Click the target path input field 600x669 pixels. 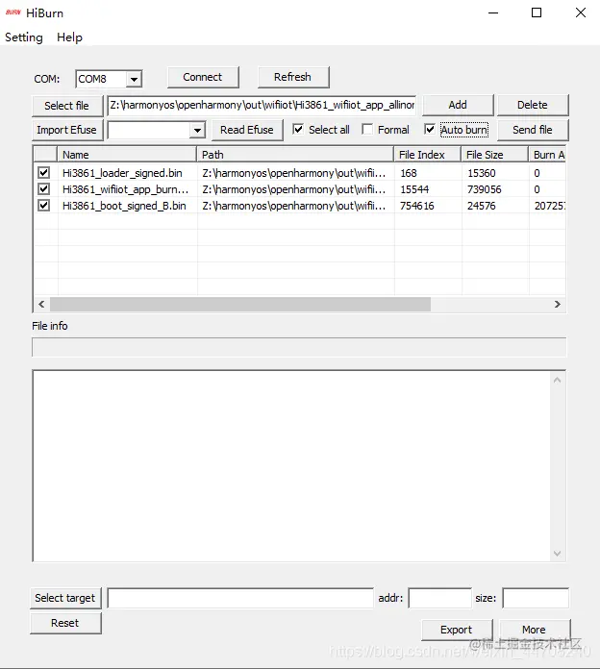coord(240,598)
